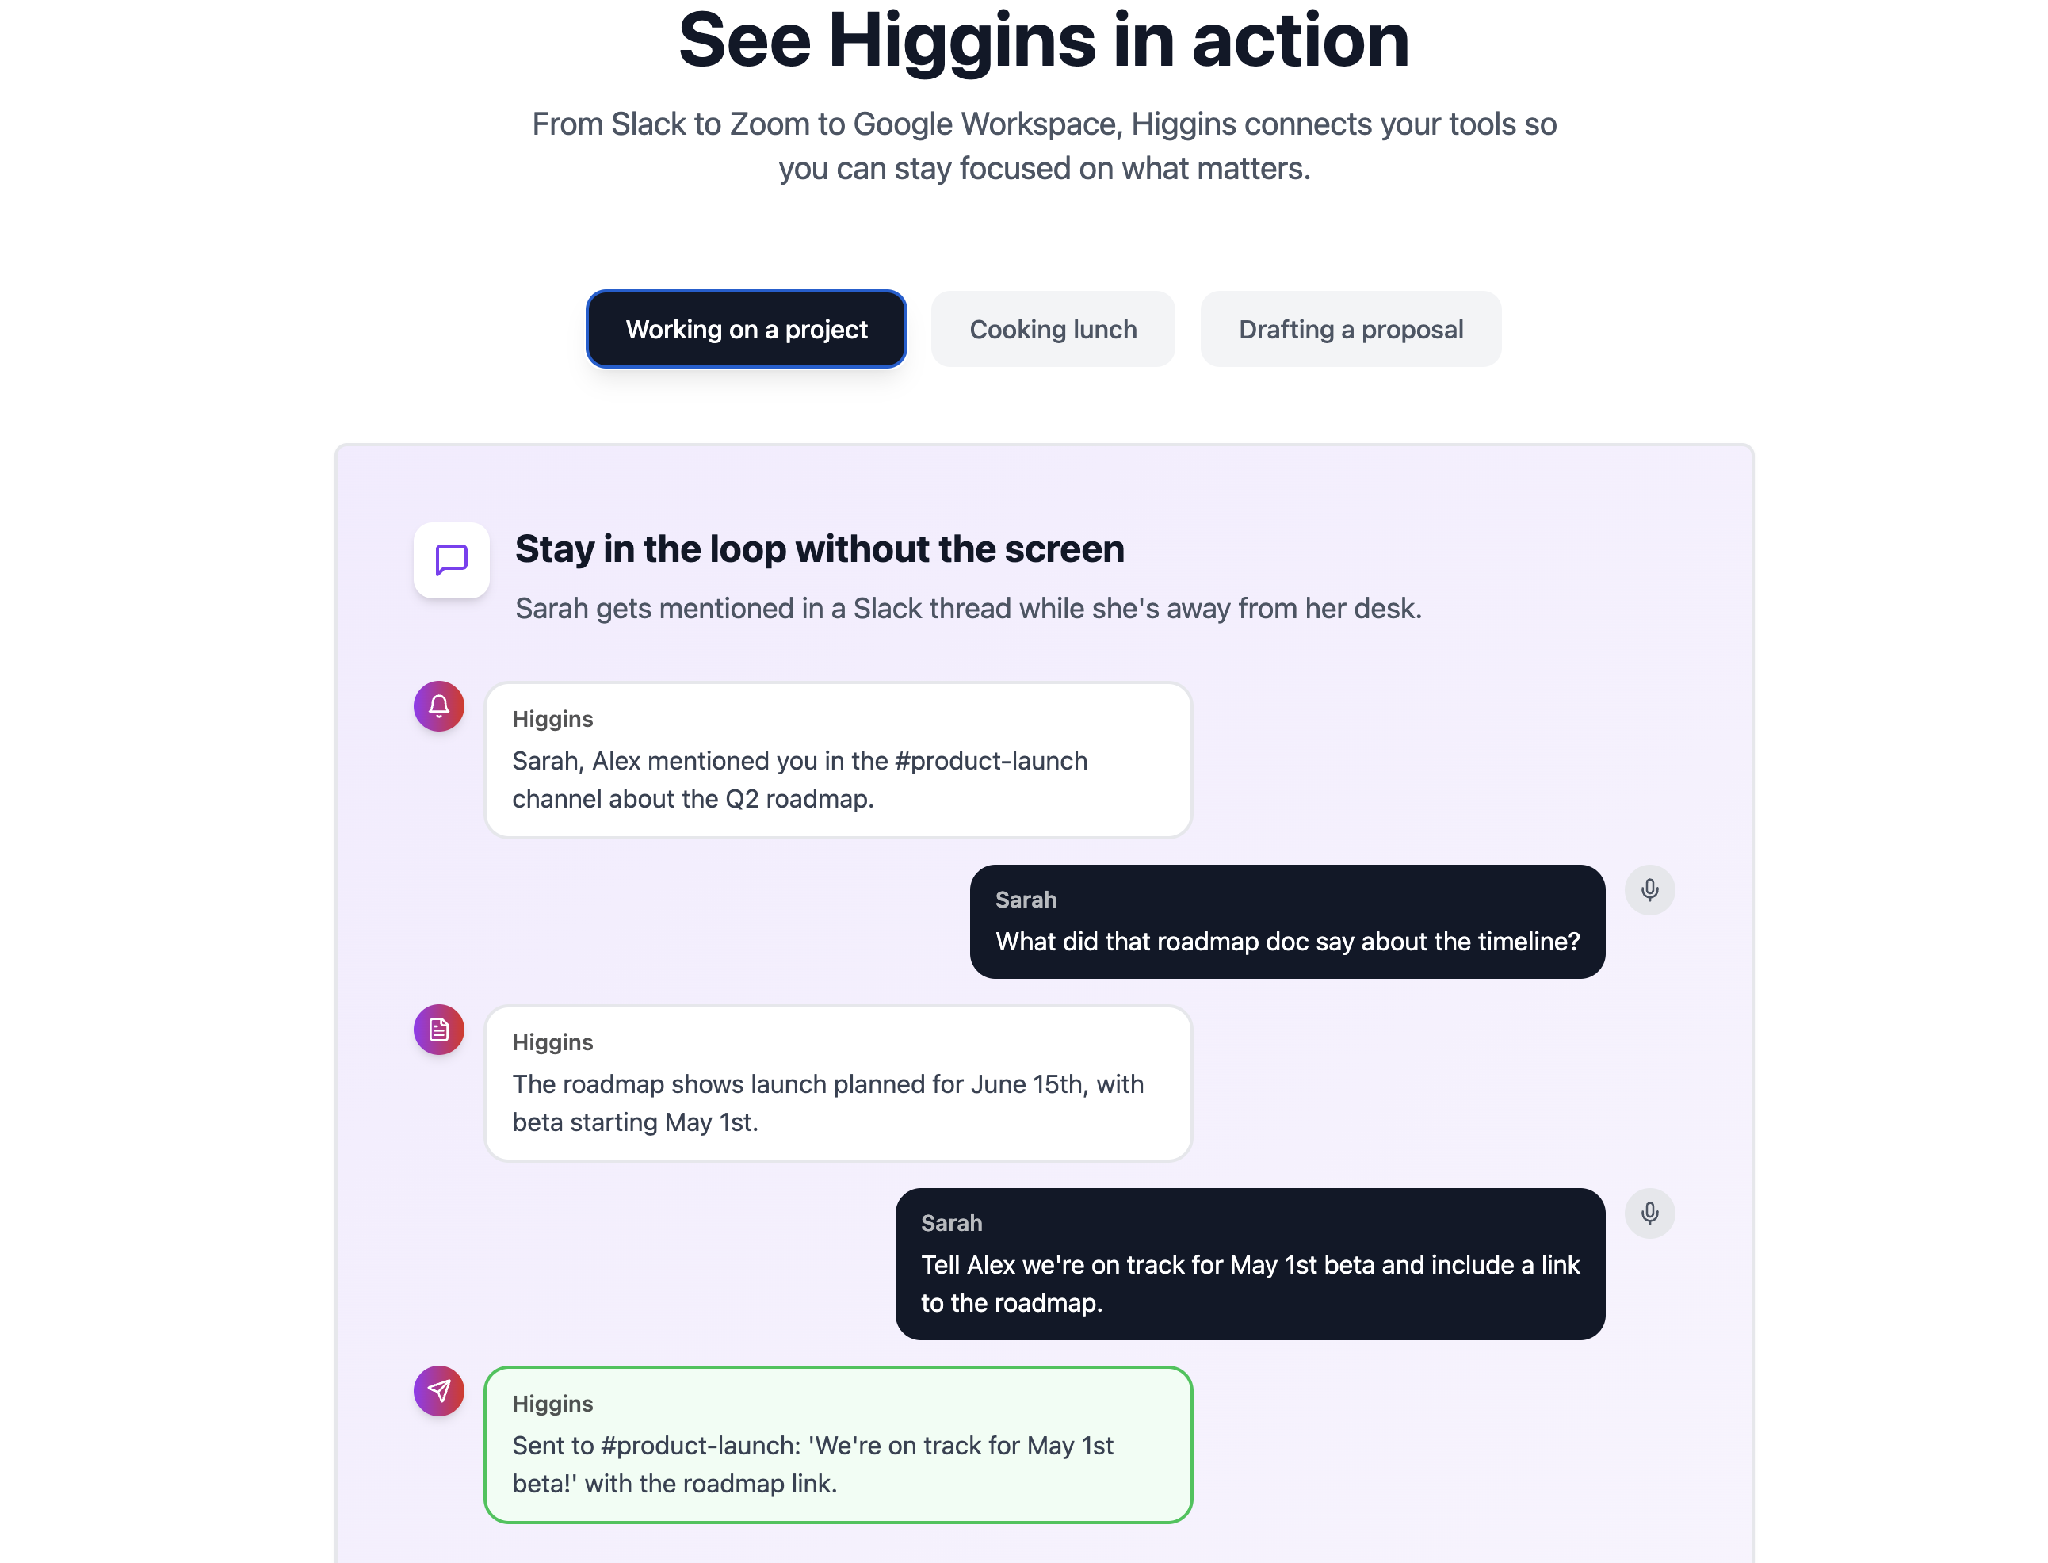
Task: Switch to the Cooking lunch scenario
Action: coord(1053,328)
